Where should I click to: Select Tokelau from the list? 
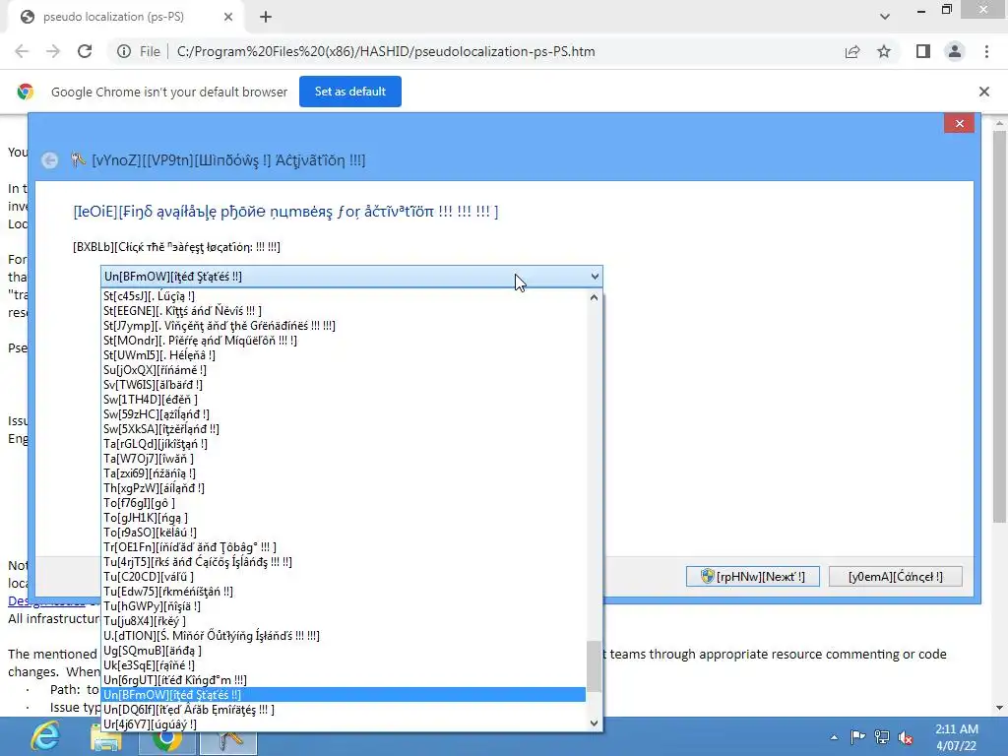tap(344, 533)
